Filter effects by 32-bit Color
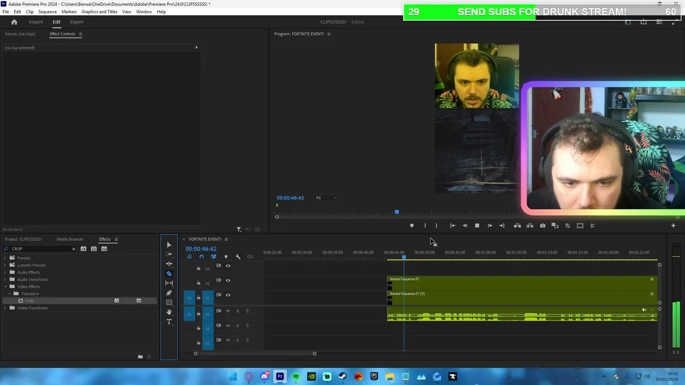Image resolution: width=685 pixels, height=385 pixels. point(94,249)
